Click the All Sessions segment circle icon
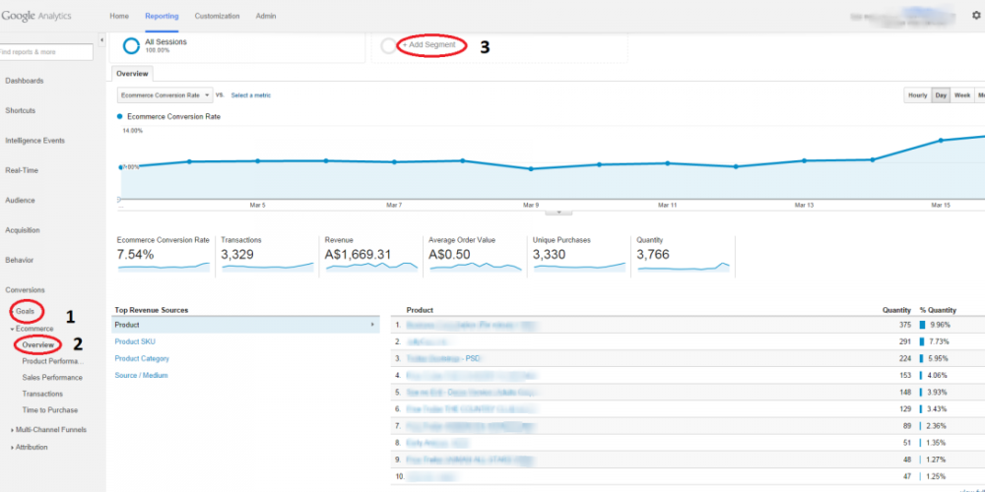 130,47
